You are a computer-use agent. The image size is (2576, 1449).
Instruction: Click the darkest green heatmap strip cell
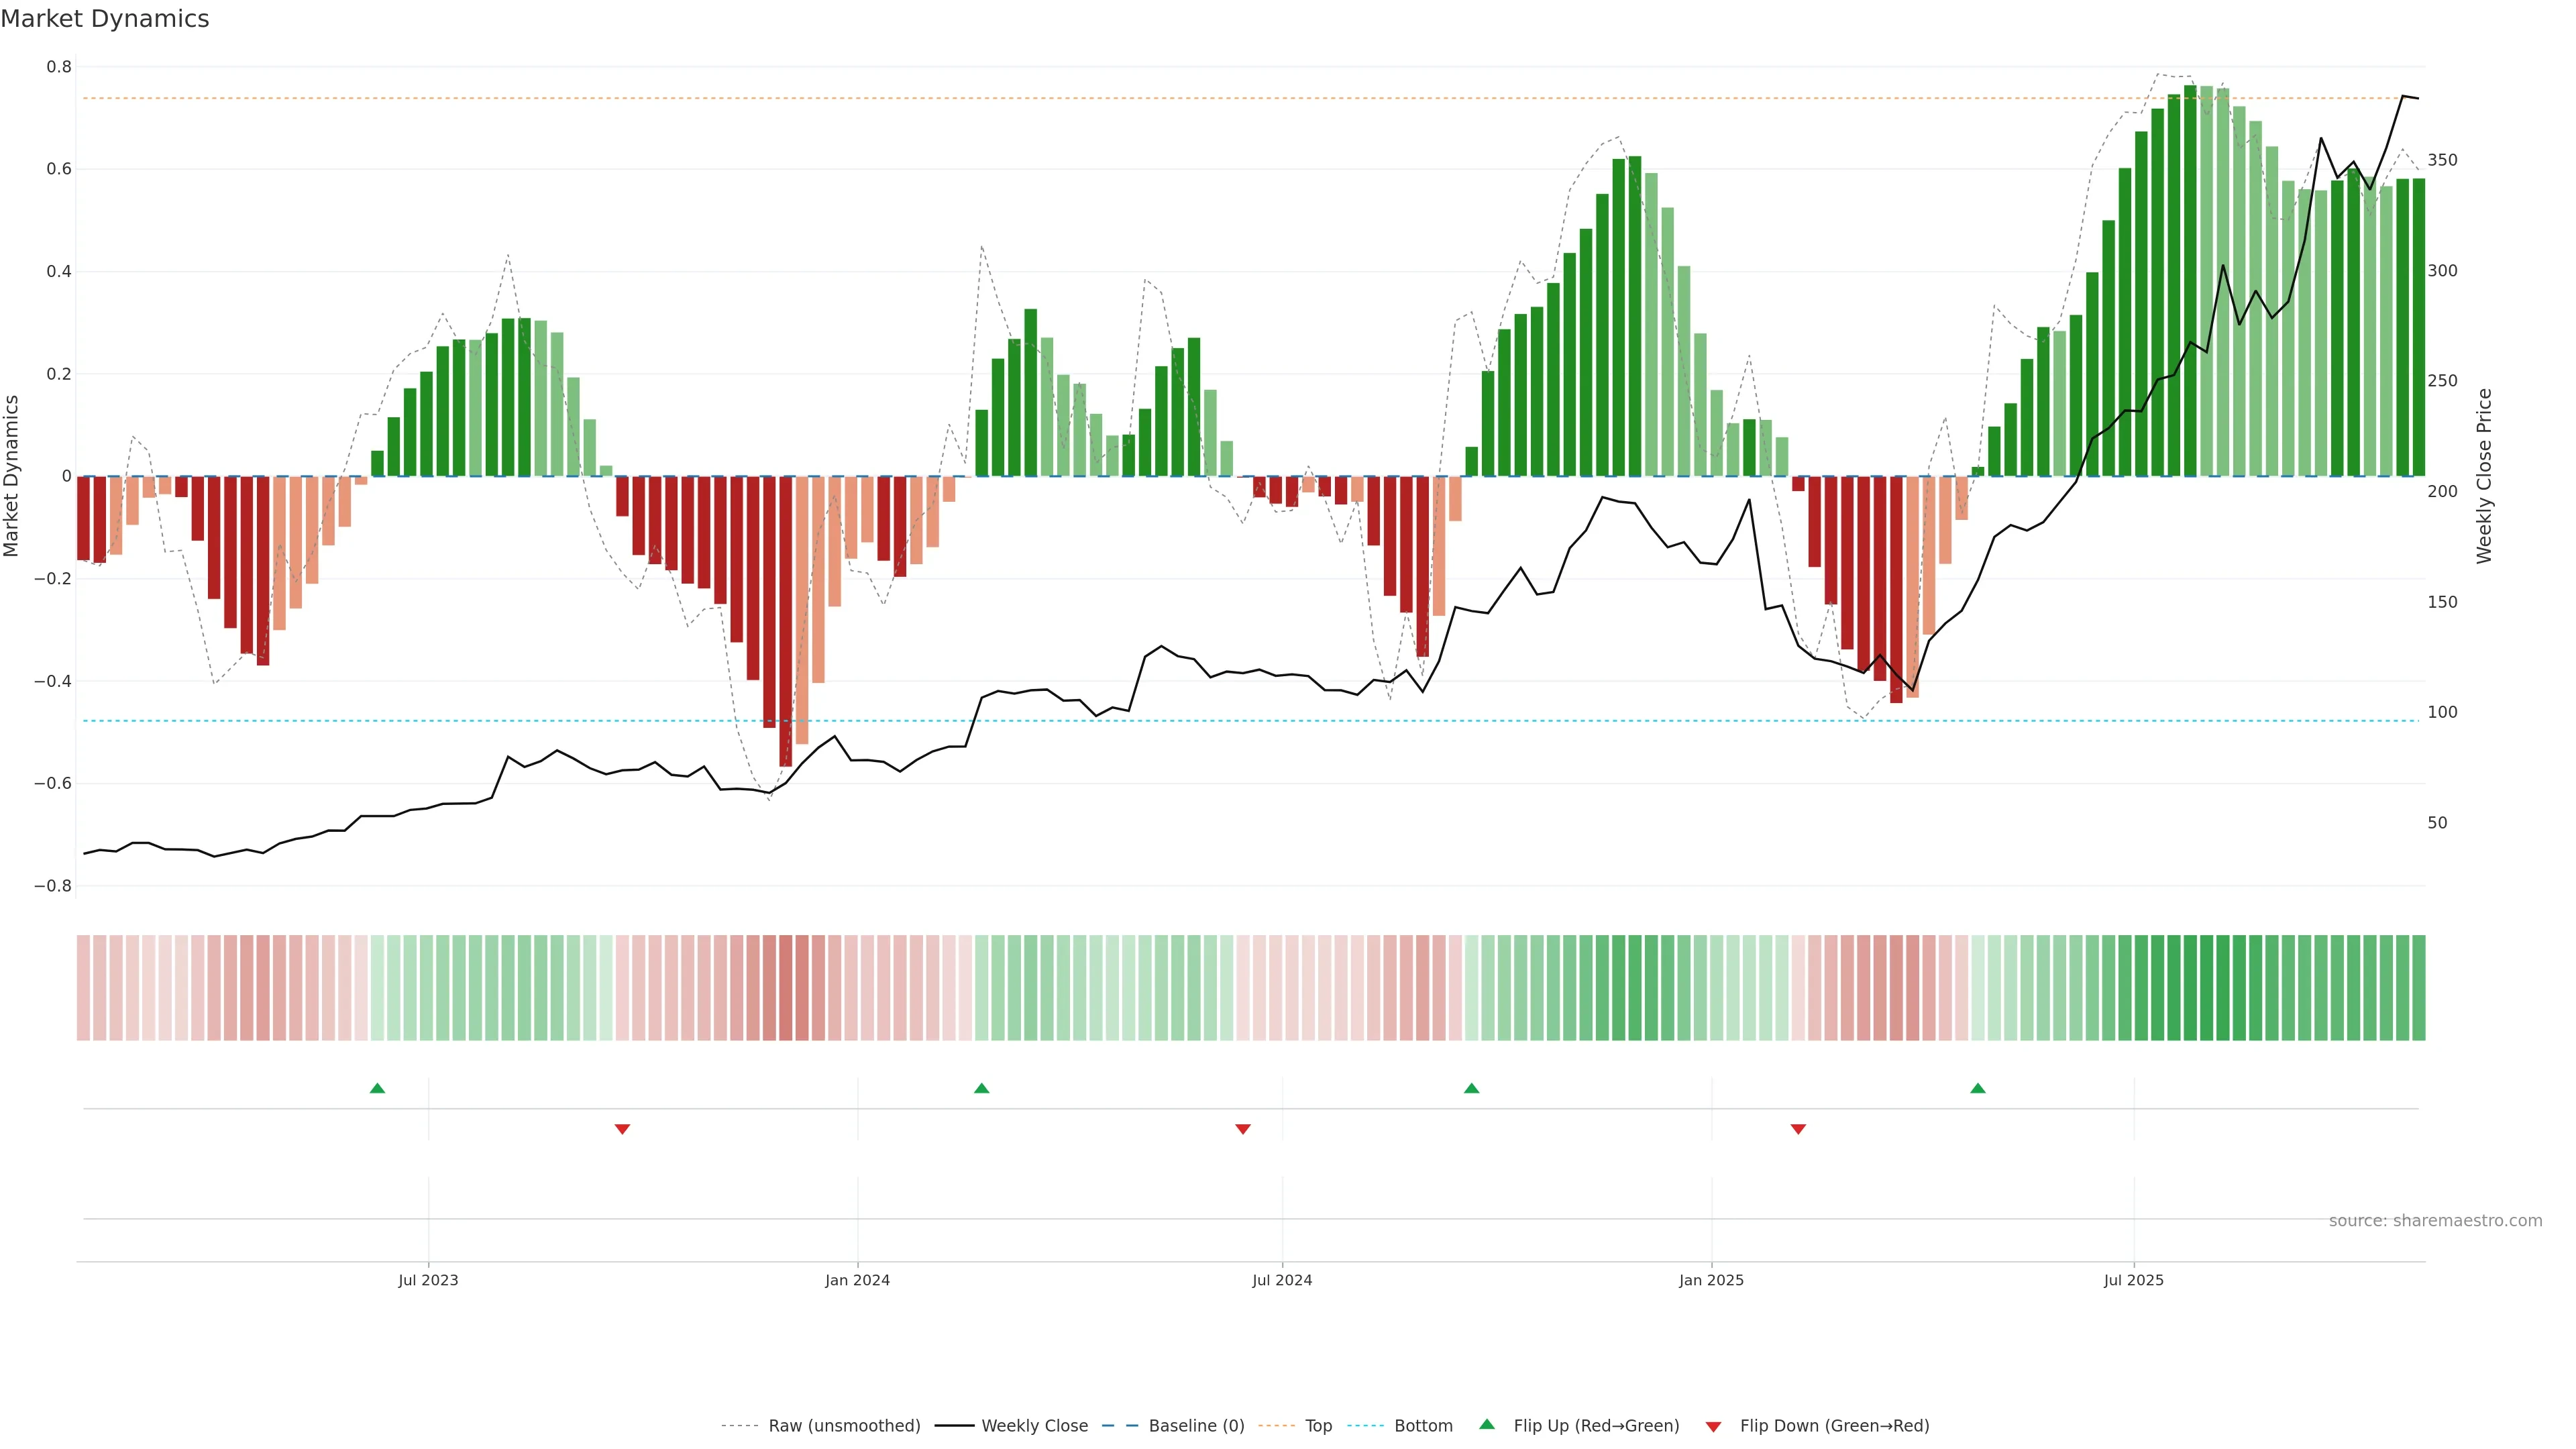(2190, 988)
